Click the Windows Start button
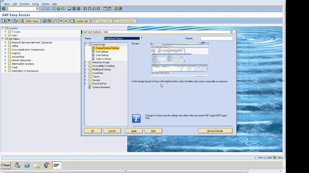 (5, 165)
